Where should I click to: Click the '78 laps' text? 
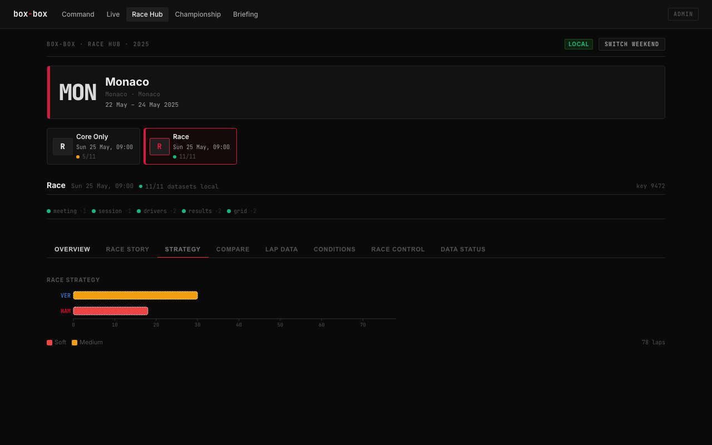tap(653, 343)
